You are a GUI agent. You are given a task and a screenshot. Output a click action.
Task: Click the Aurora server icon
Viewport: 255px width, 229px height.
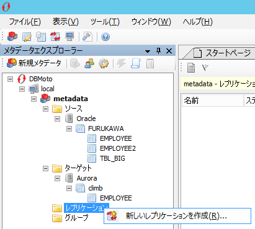tap(69, 178)
